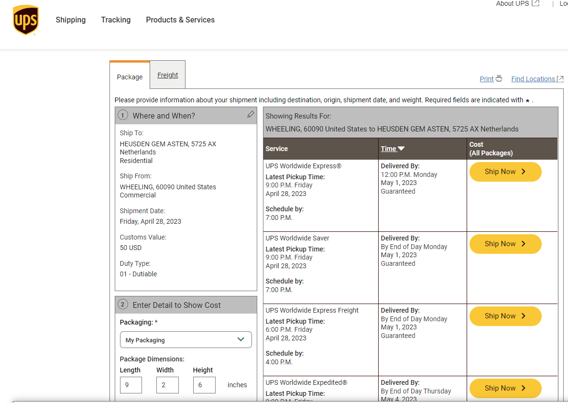Click the step 2 circled number icon
568x403 pixels.
click(x=123, y=305)
